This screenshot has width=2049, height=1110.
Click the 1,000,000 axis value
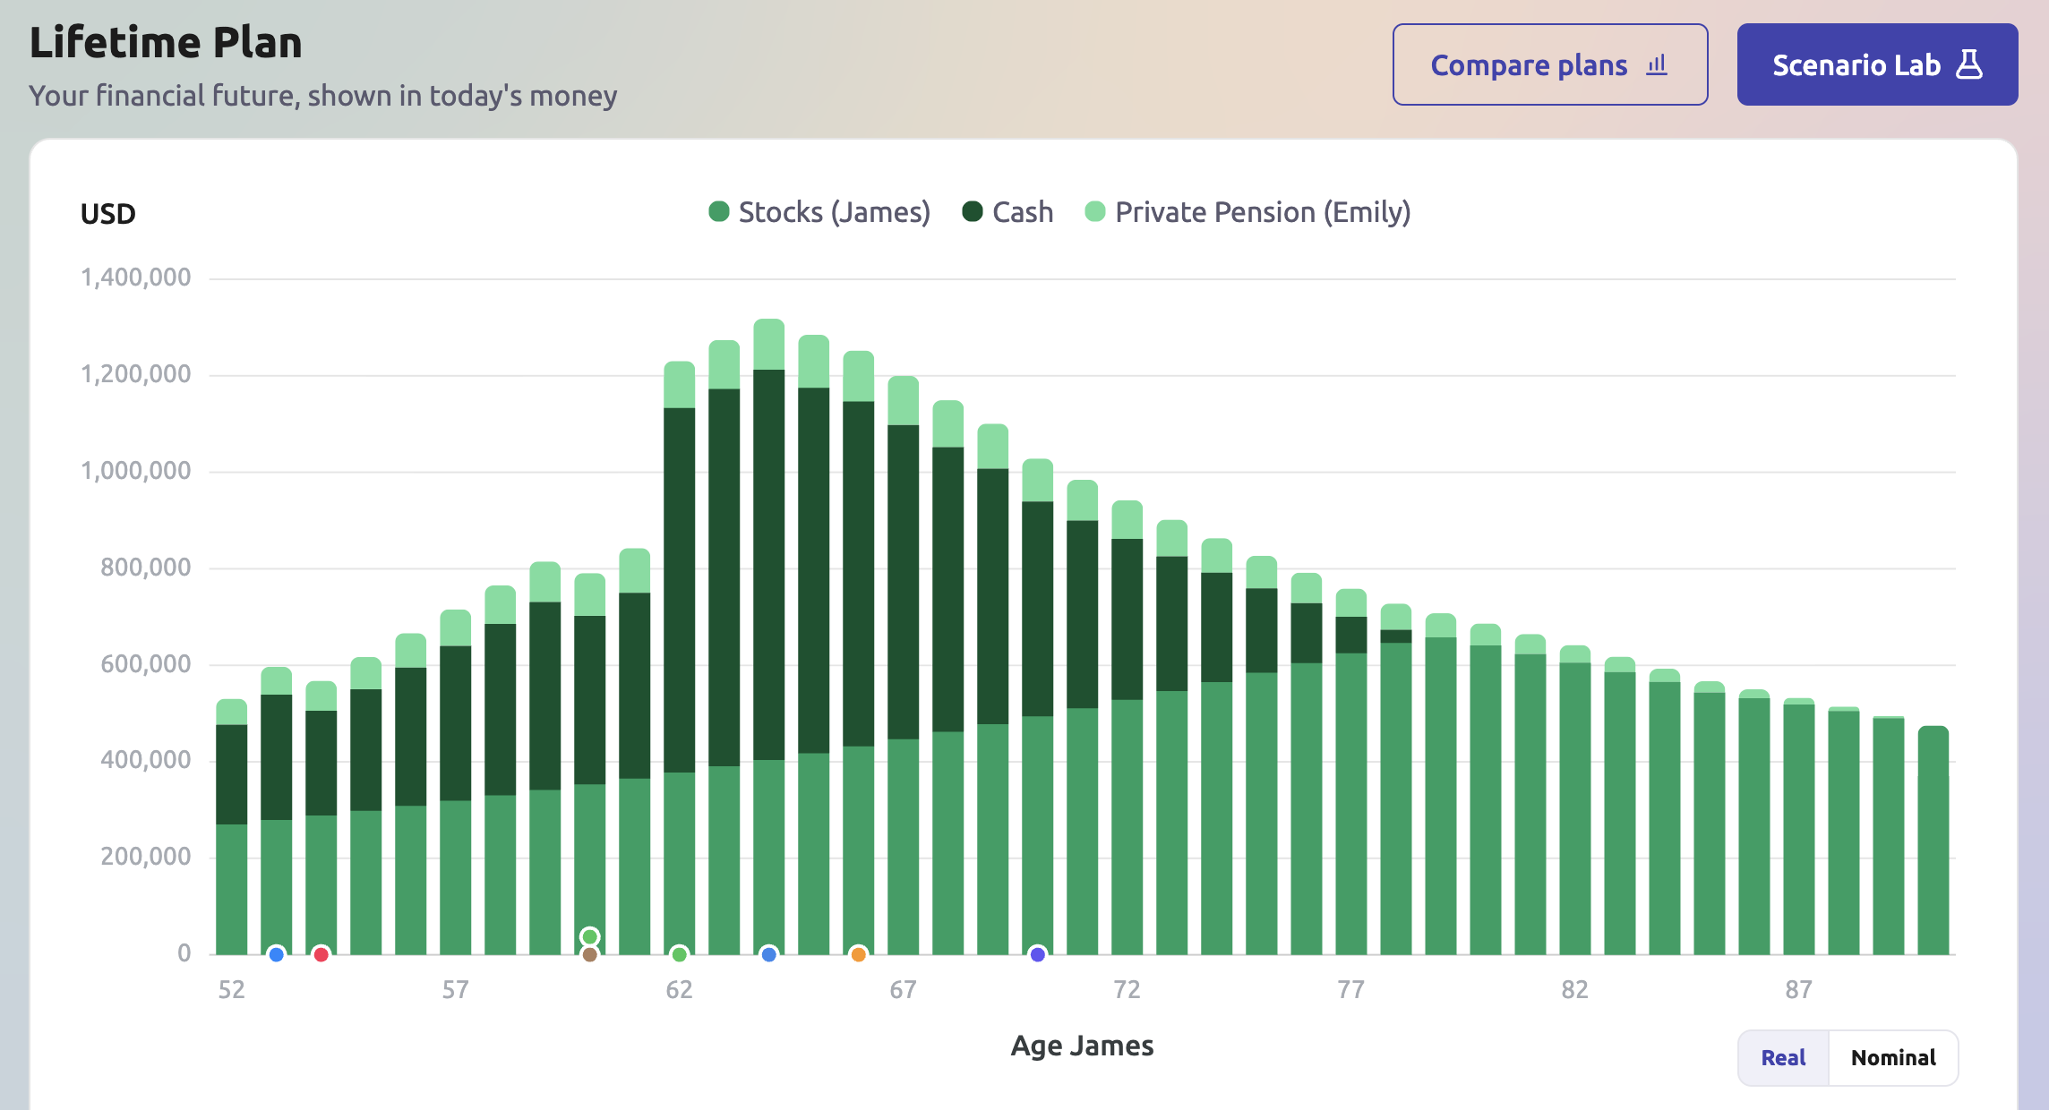[x=135, y=471]
